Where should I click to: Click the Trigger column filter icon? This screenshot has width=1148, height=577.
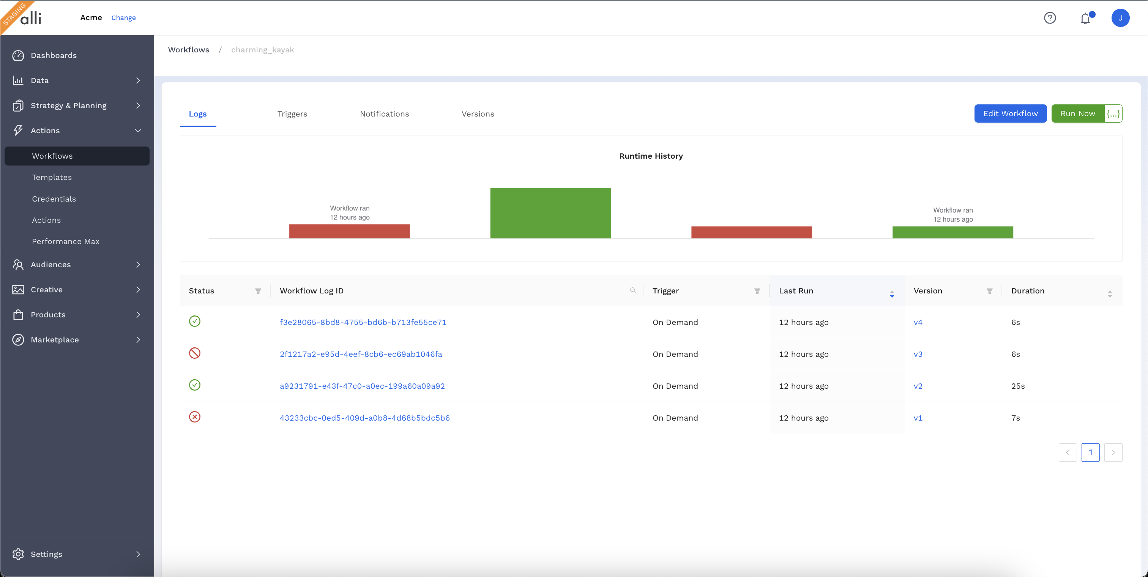tap(757, 291)
